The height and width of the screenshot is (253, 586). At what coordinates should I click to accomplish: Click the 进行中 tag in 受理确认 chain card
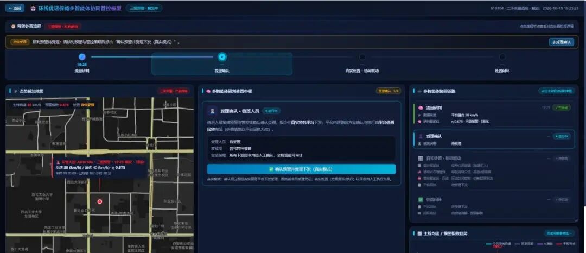tap(562, 136)
